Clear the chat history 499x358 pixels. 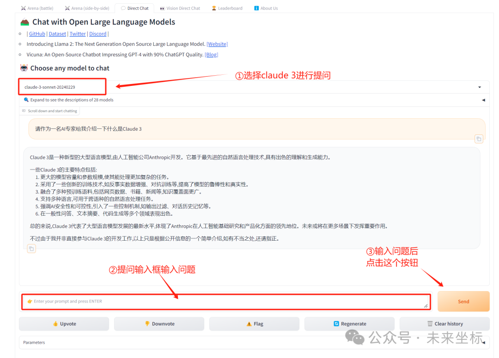[444, 324]
